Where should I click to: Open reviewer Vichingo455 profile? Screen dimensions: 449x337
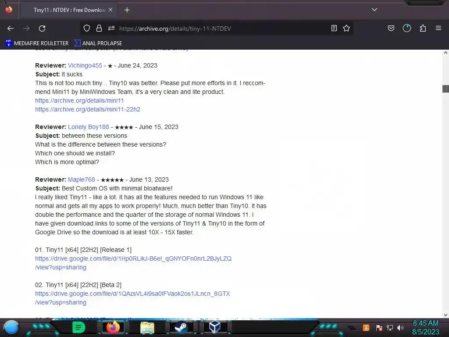tap(85, 65)
